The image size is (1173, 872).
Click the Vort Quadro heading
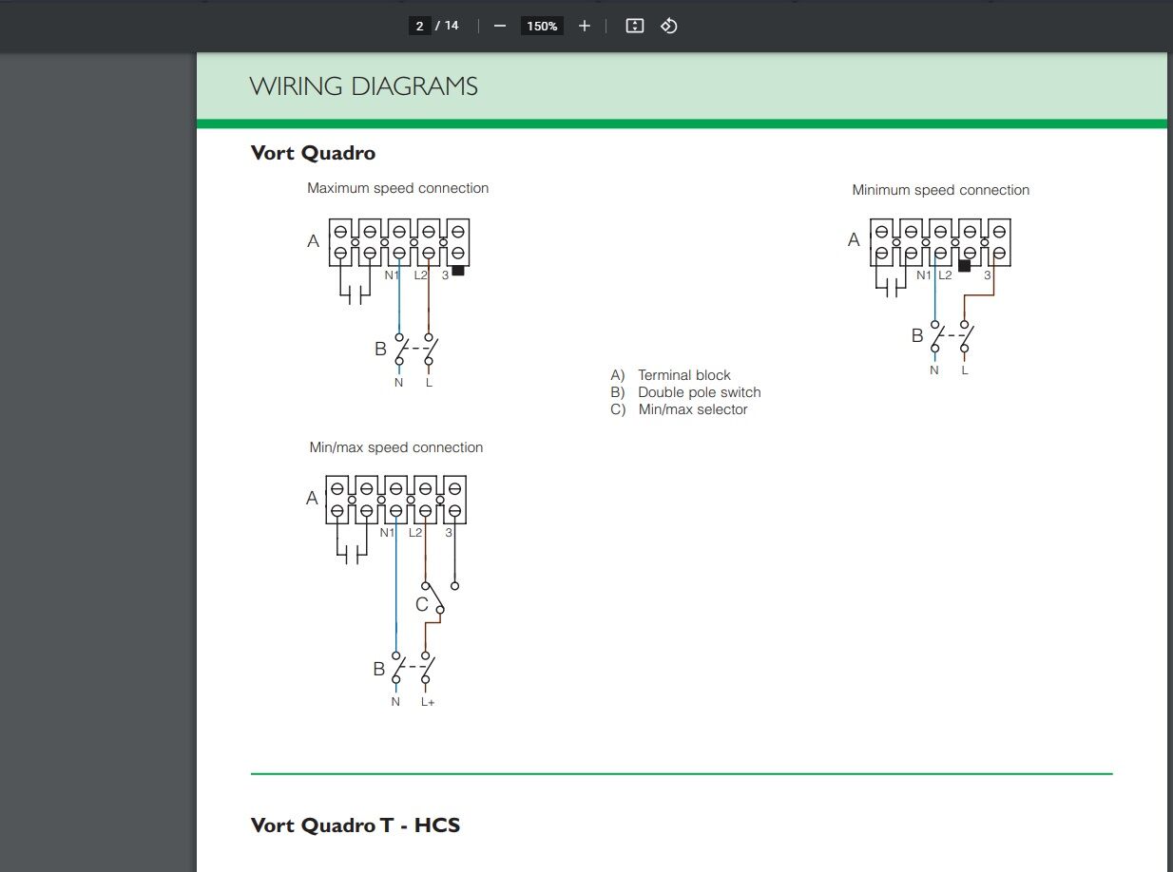(313, 153)
